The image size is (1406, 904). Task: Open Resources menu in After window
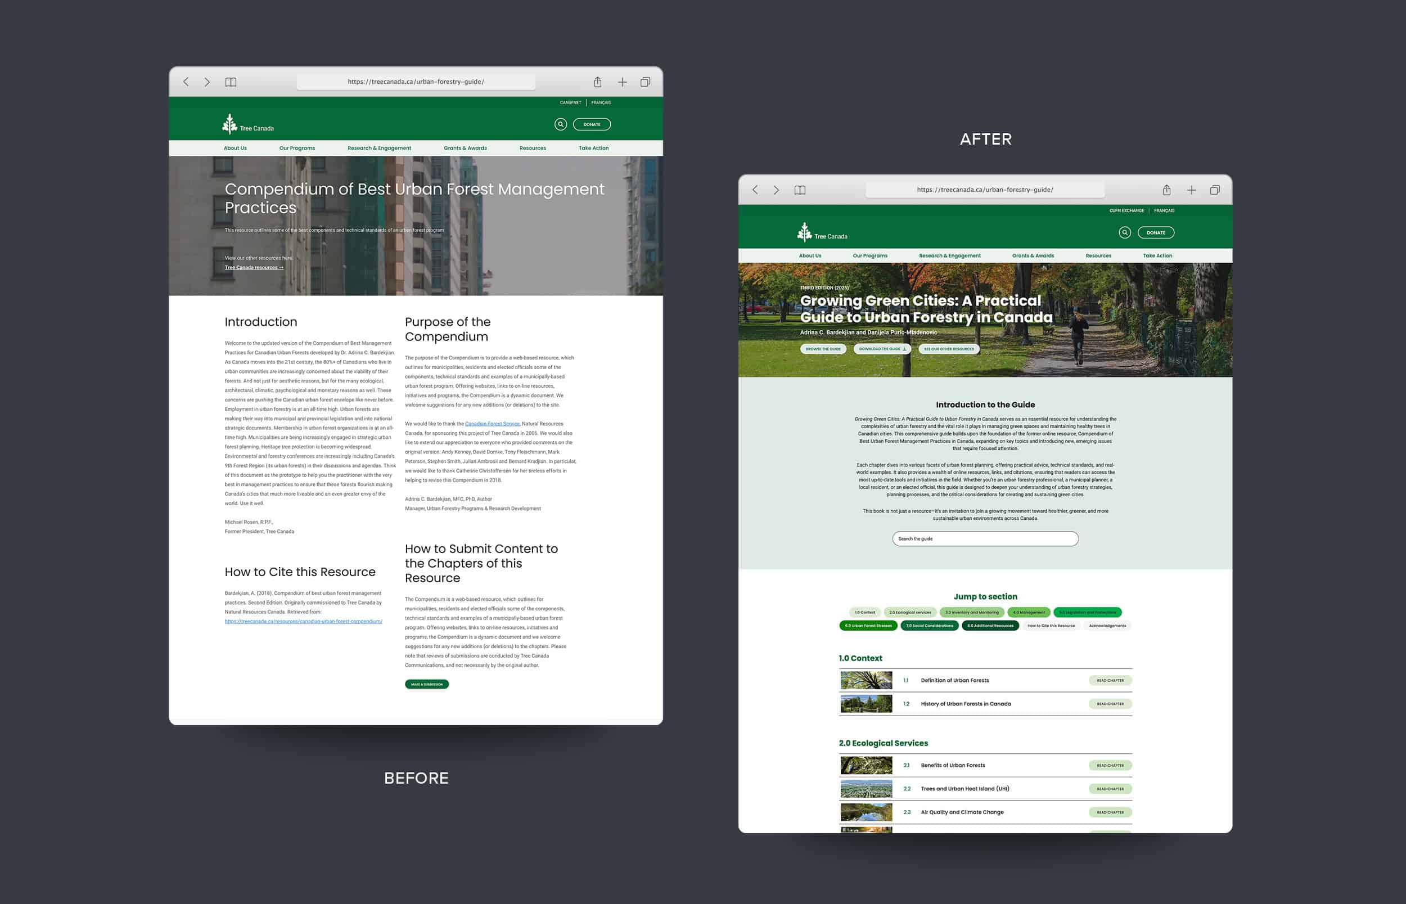(1098, 256)
